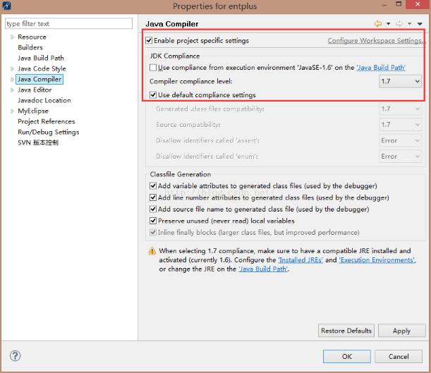The height and width of the screenshot is (373, 431).
Task: Select Java Code Style tree item
Action: coord(42,68)
